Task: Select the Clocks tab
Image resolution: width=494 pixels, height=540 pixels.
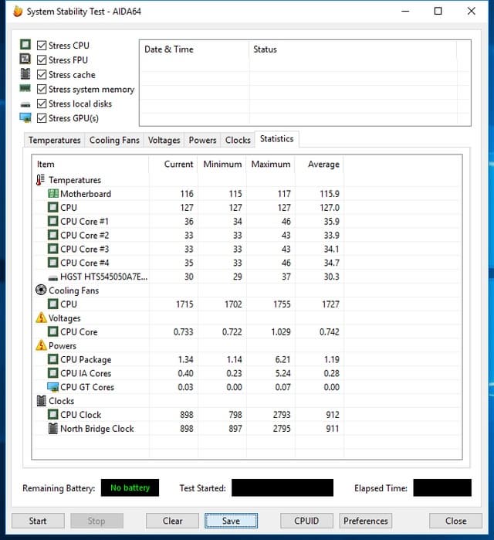Action: pyautogui.click(x=238, y=140)
